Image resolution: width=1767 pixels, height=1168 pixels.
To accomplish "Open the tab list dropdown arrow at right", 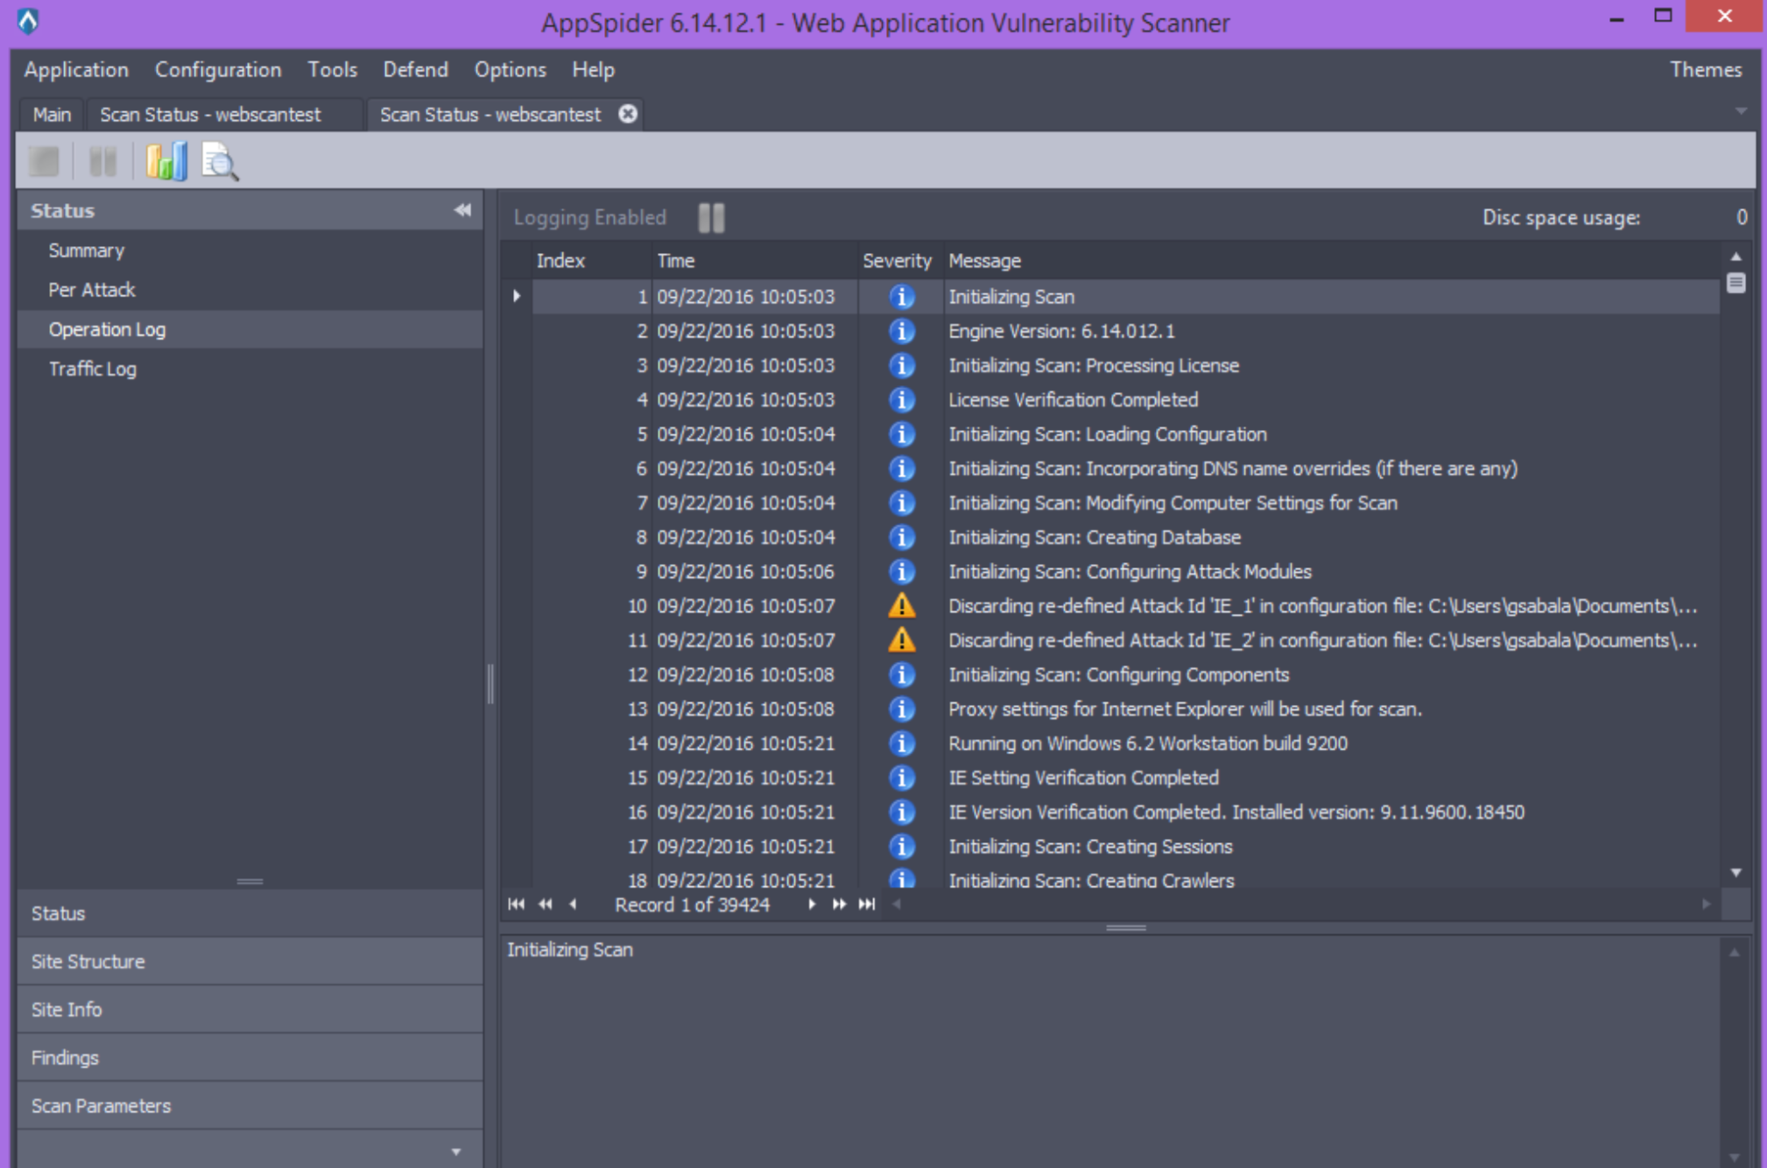I will click(x=1741, y=111).
